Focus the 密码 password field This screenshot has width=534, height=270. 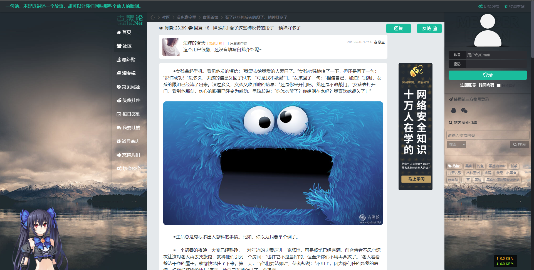pos(496,64)
